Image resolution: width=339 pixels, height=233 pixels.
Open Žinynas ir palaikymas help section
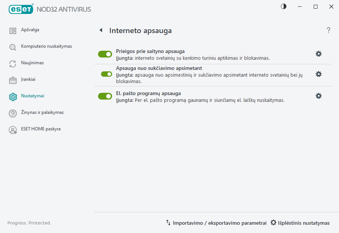pyautogui.click(x=42, y=112)
